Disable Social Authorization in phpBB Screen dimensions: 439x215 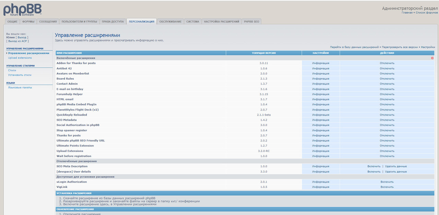click(x=387, y=125)
